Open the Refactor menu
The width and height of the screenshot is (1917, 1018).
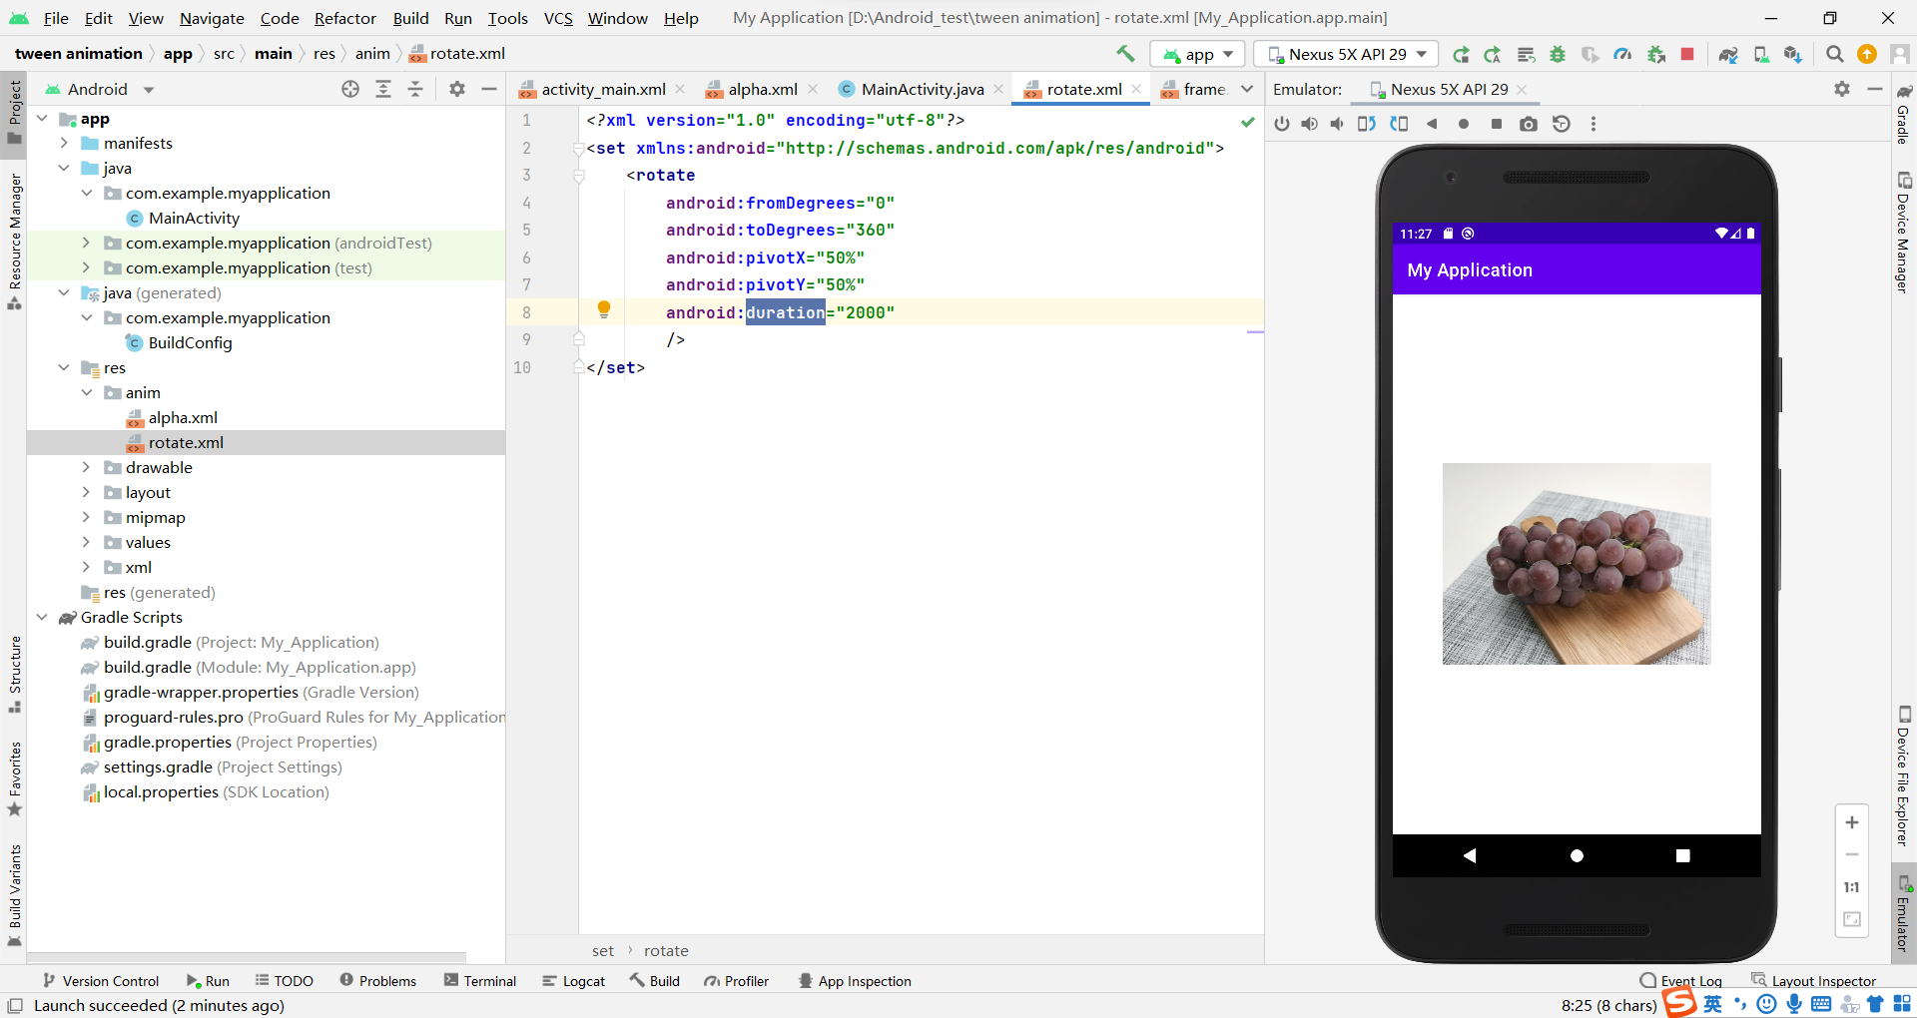pyautogui.click(x=345, y=18)
